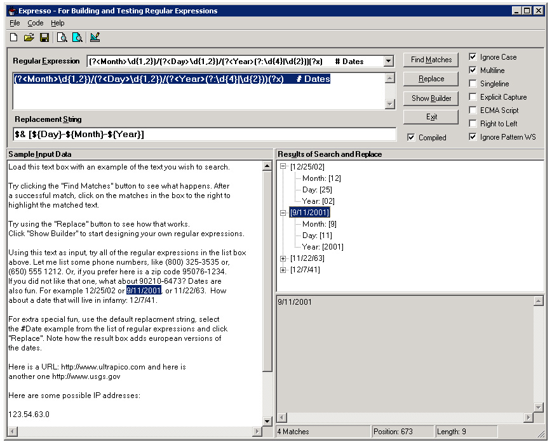Check the ECMA Script checkbox
552x445 pixels.
[x=473, y=110]
